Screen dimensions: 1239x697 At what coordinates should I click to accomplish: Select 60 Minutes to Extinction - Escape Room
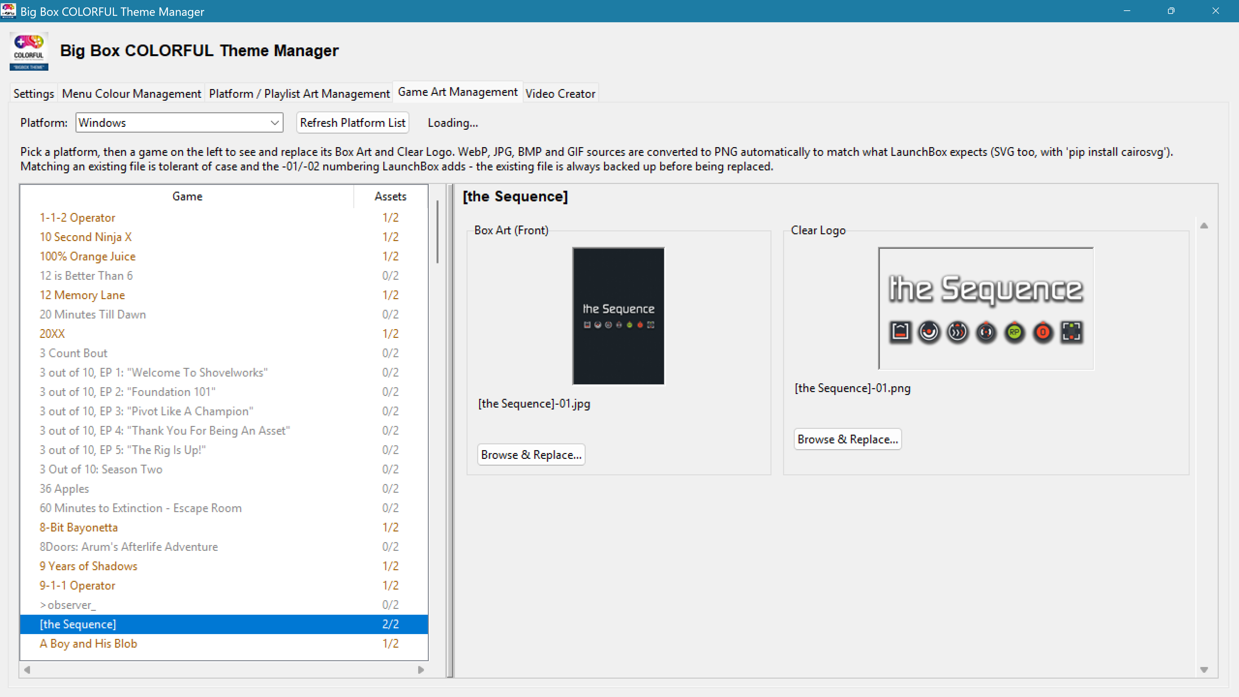click(x=224, y=508)
